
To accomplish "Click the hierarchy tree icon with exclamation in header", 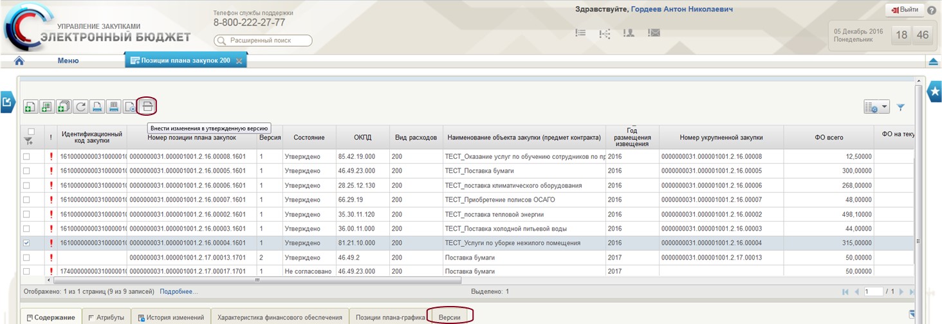I will (605, 33).
